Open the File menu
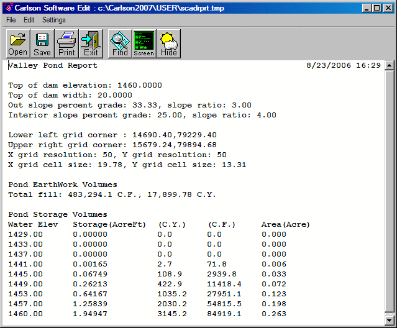 11,20
